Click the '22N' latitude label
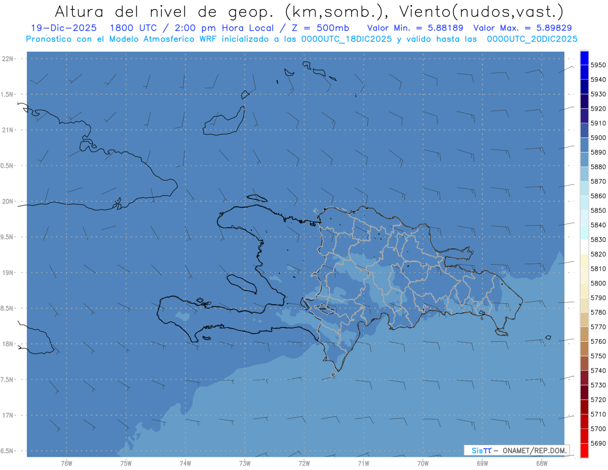This screenshot has height=470, width=608. pos(8,59)
